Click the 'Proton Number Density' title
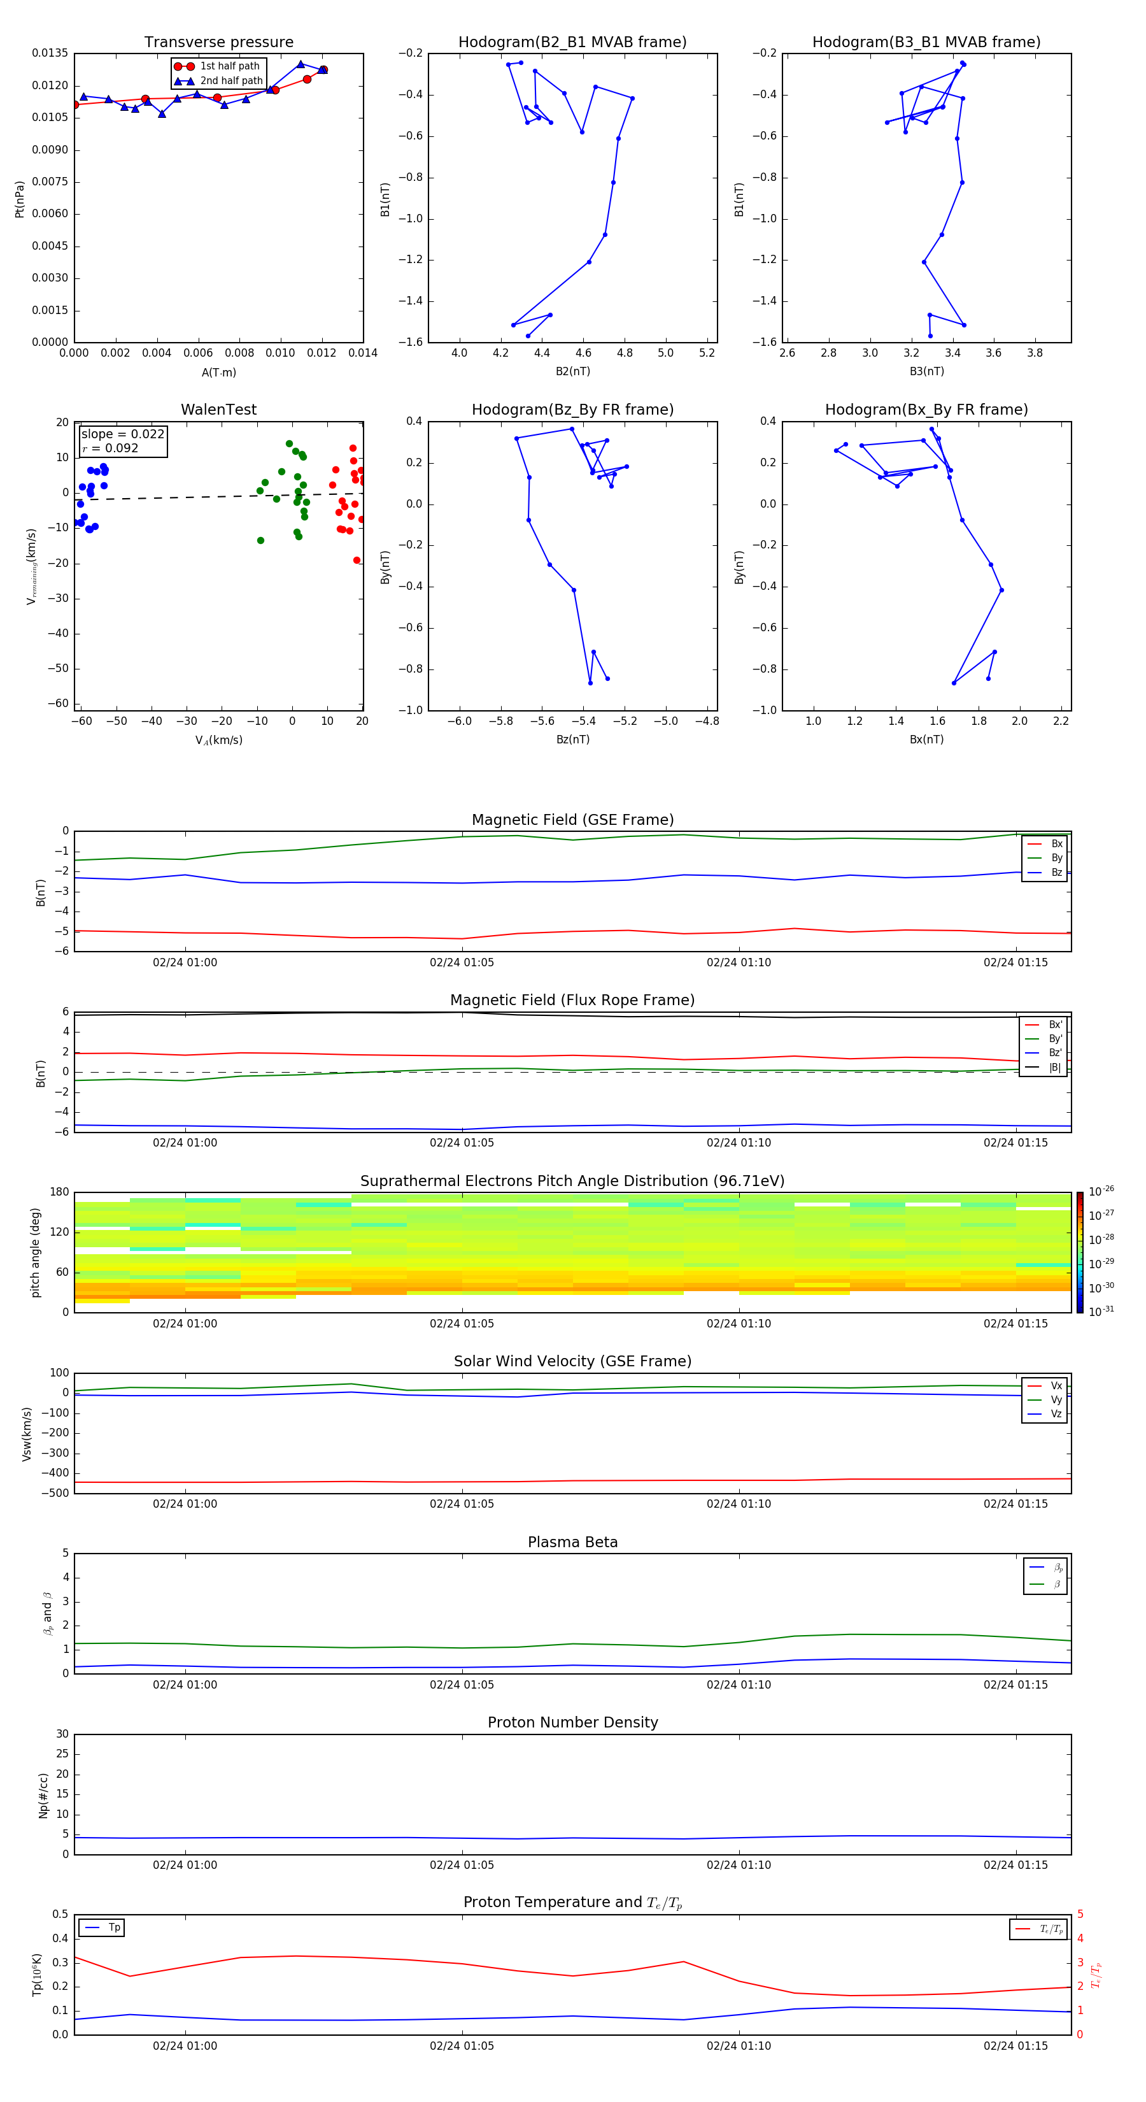The height and width of the screenshot is (2102, 1146). pyautogui.click(x=572, y=1722)
